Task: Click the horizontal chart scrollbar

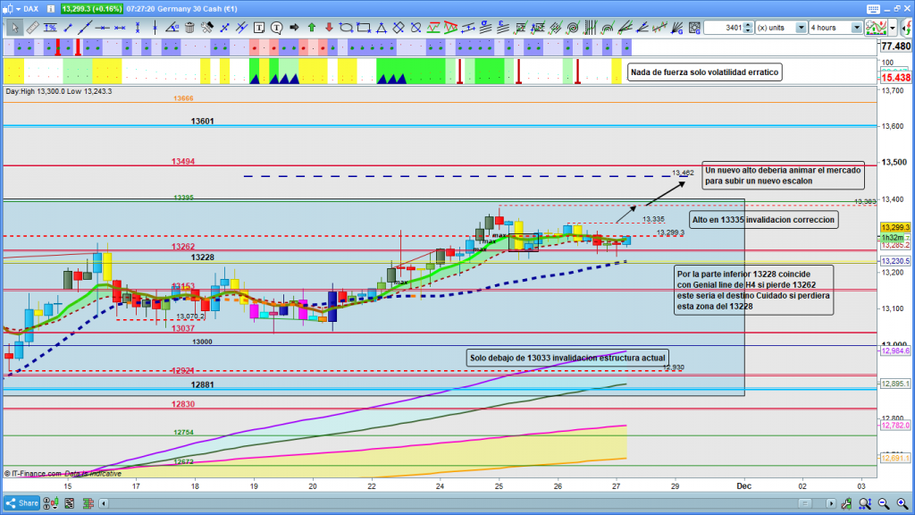Action: click(x=447, y=502)
